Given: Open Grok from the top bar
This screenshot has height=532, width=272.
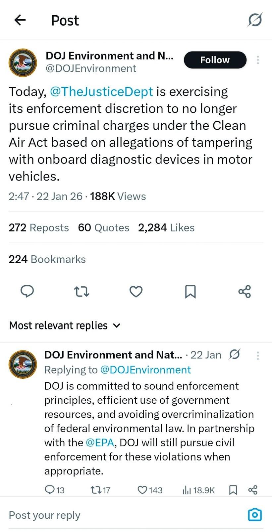Looking at the screenshot, I should tap(254, 20).
